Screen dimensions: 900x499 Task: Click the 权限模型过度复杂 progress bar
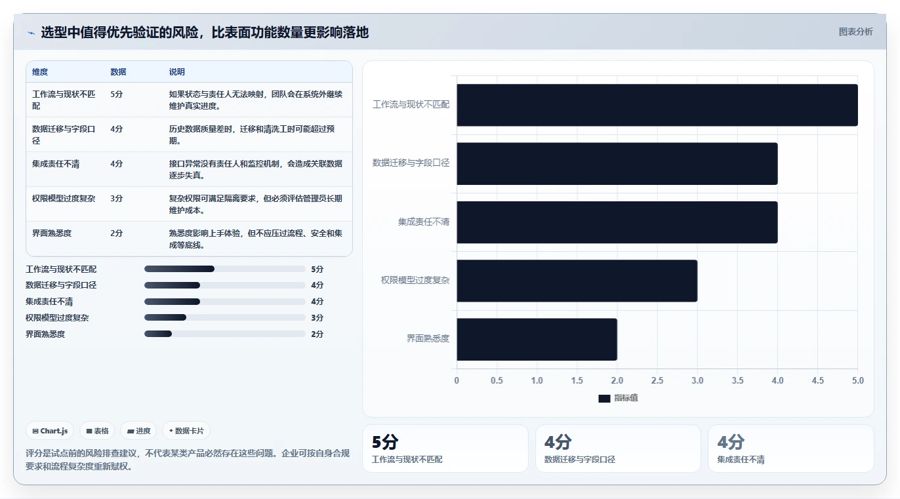coord(225,317)
